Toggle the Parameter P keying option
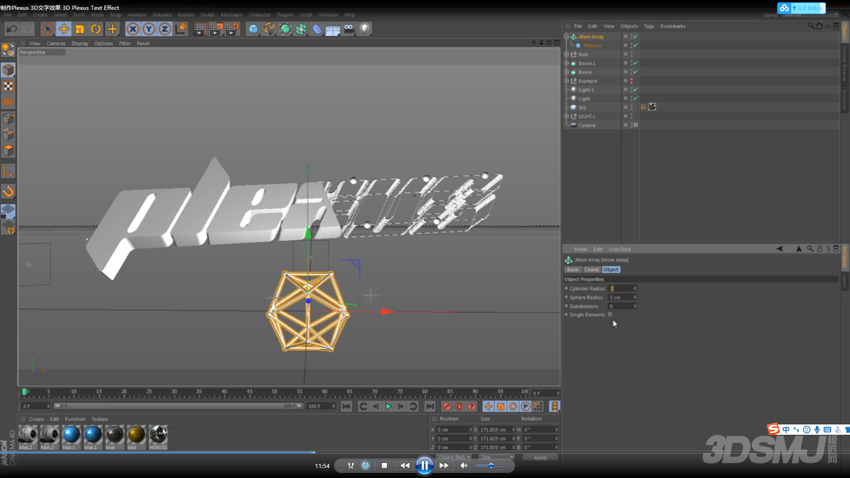 [526, 407]
